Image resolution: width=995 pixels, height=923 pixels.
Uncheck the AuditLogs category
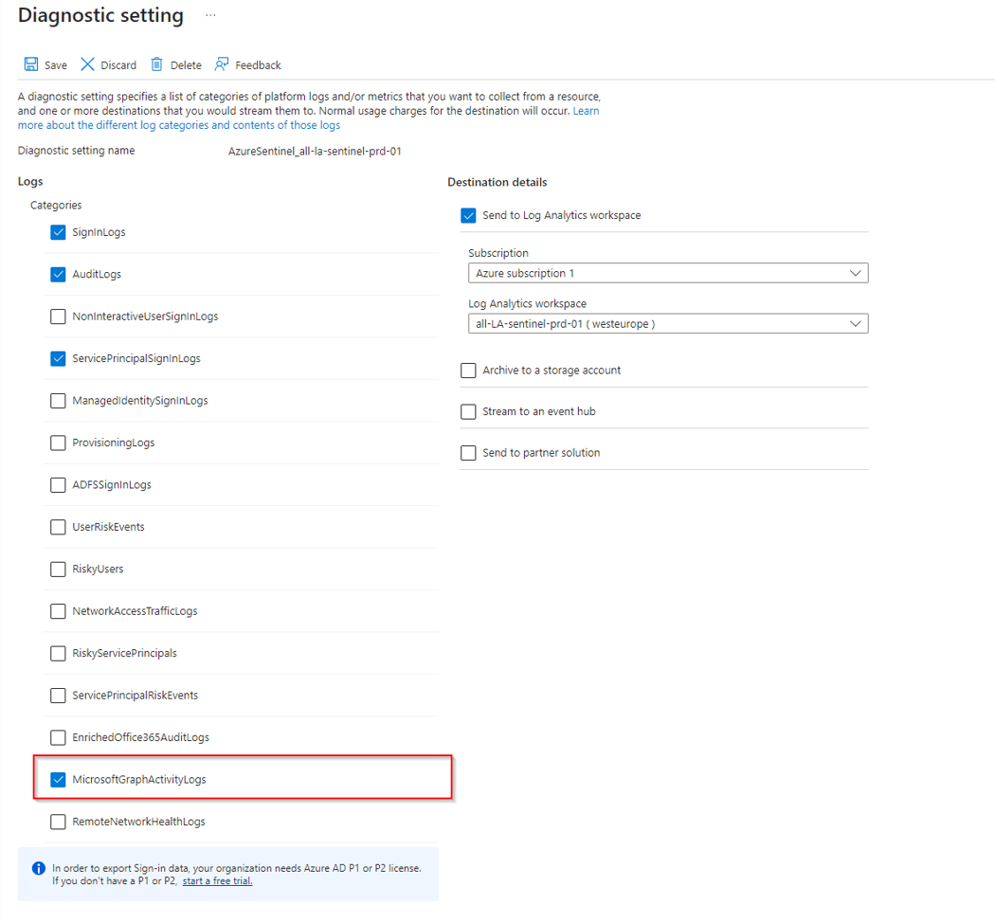click(x=58, y=274)
